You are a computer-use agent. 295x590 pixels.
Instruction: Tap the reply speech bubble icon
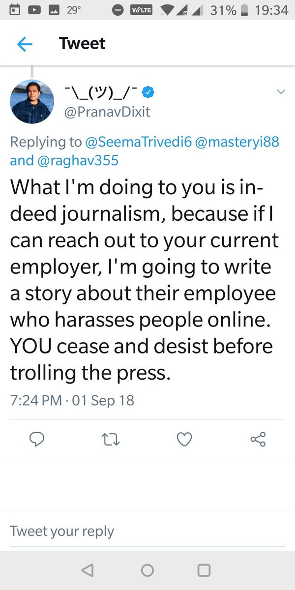point(37,439)
